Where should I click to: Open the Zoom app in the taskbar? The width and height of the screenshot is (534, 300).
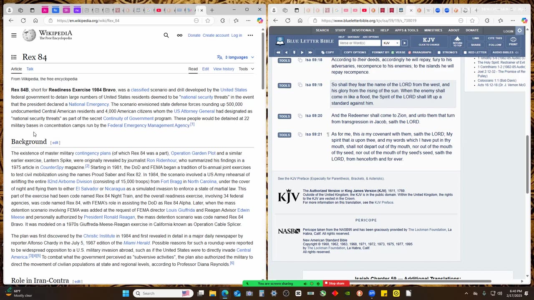(372, 293)
